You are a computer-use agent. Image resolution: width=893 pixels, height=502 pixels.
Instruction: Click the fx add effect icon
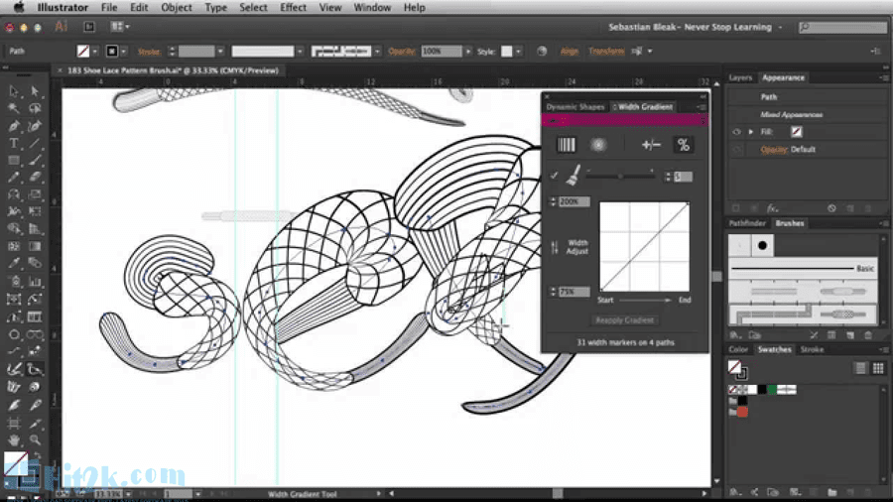tap(772, 208)
